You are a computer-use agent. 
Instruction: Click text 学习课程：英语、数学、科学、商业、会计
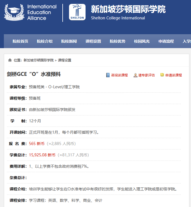tap(66, 201)
